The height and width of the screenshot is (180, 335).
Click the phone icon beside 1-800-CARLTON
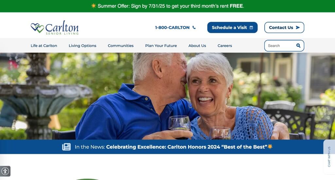tap(194, 27)
